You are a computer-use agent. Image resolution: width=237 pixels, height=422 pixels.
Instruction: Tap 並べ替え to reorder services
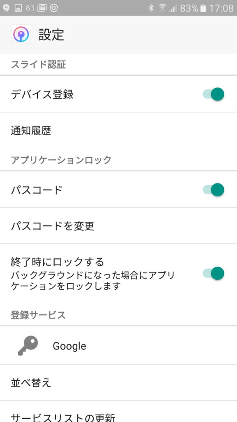click(x=118, y=382)
